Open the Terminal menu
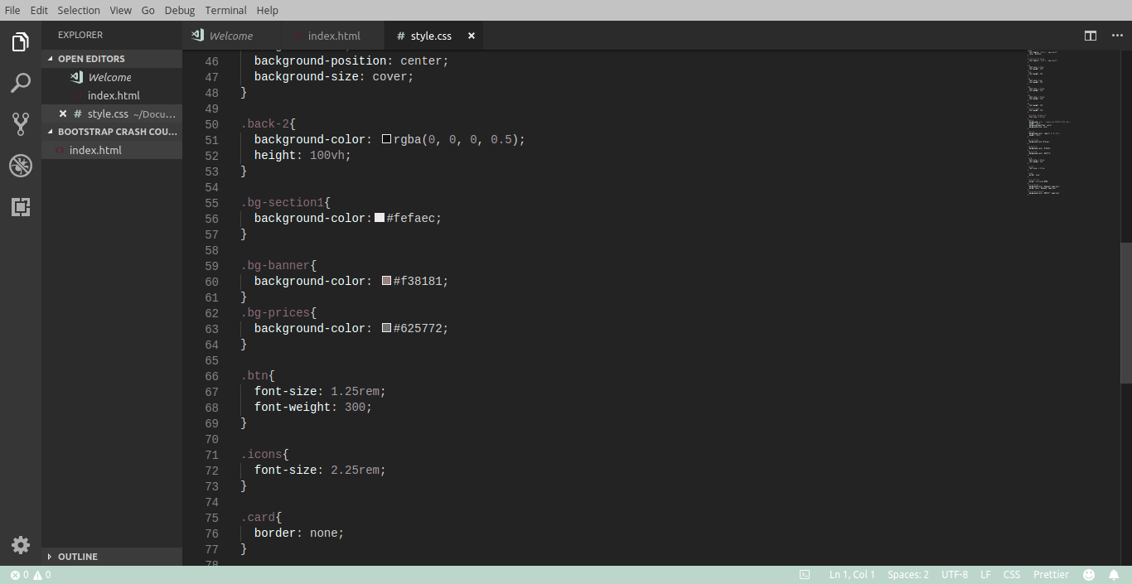Viewport: 1132px width, 584px height. [225, 10]
